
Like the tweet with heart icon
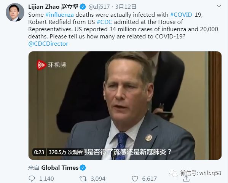135,178
